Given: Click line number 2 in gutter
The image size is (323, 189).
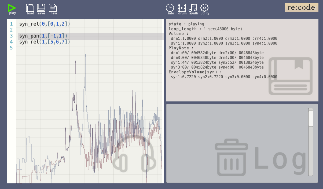Looking at the screenshot, I should pyautogui.click(x=11, y=30).
